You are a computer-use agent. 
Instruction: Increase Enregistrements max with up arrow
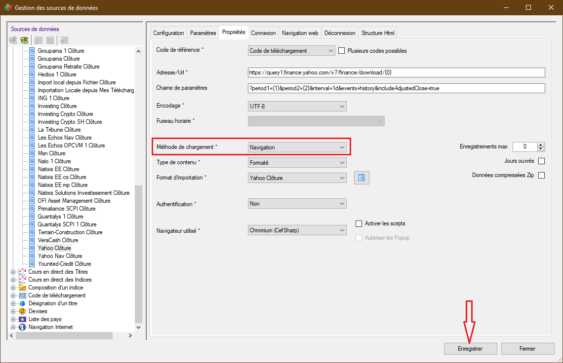(x=541, y=145)
